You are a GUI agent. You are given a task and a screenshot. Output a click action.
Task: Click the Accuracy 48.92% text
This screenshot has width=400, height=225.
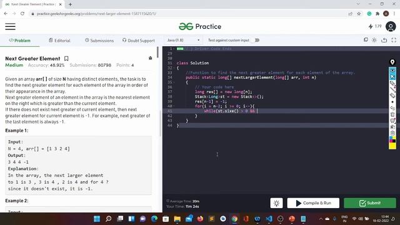[x=46, y=65]
